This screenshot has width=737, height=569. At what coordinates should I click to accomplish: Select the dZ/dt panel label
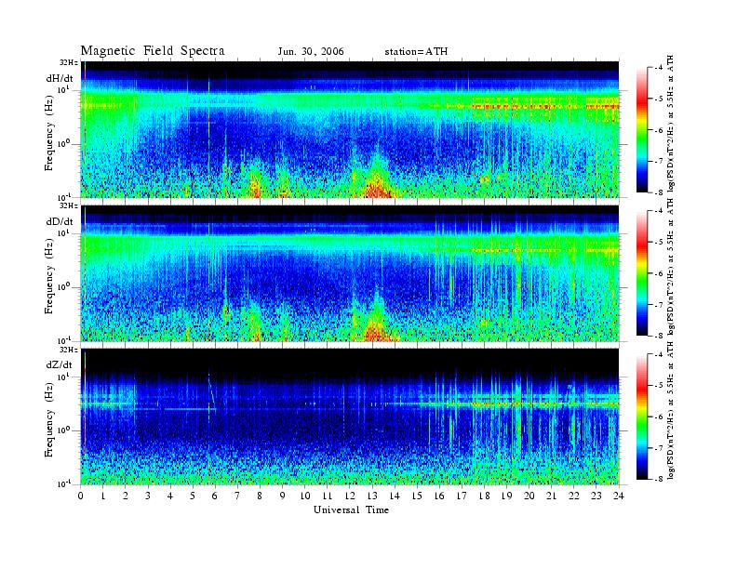tap(60, 364)
